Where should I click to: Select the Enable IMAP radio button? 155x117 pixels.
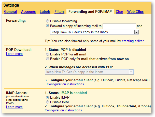click(x=48, y=97)
